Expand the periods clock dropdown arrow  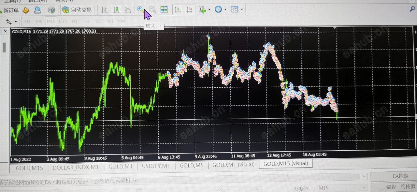coord(225,9)
